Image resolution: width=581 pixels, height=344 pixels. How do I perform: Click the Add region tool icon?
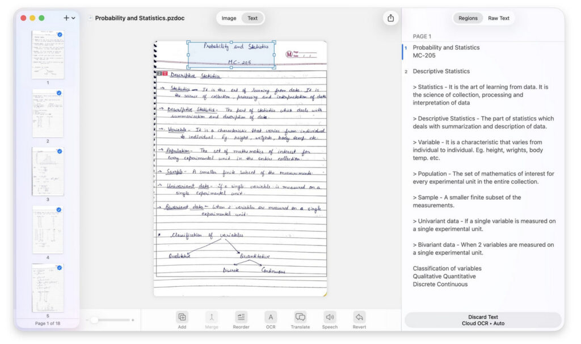tap(182, 317)
